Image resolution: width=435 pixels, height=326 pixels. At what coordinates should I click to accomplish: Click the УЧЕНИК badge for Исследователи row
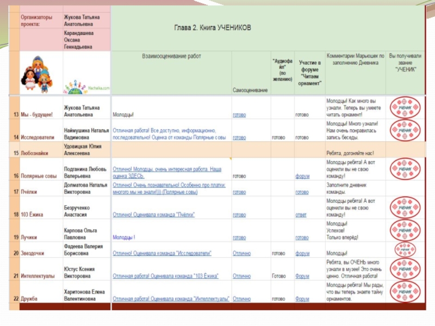(x=405, y=130)
